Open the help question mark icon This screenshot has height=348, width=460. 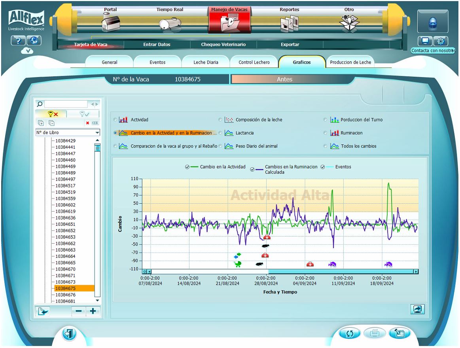[18, 40]
